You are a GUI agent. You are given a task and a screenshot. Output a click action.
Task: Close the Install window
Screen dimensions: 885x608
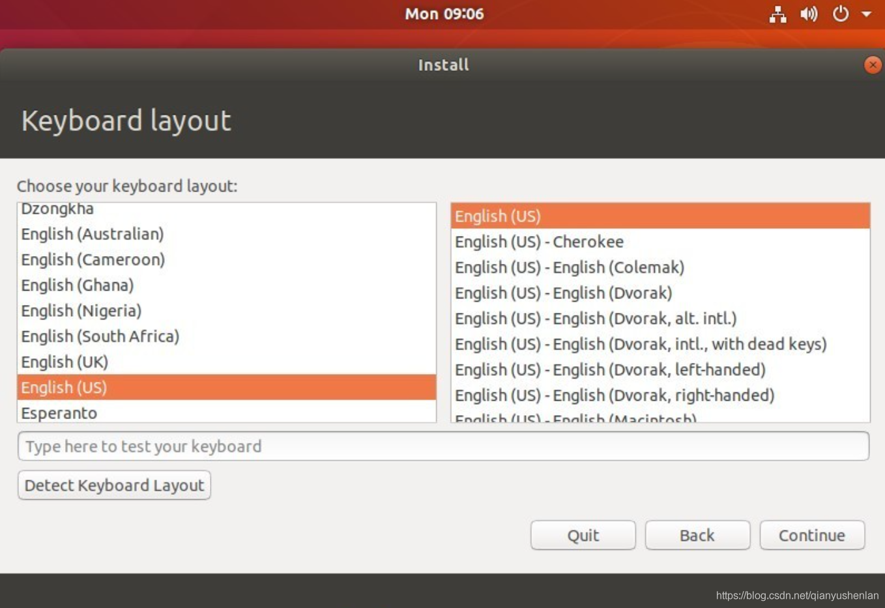(x=873, y=65)
